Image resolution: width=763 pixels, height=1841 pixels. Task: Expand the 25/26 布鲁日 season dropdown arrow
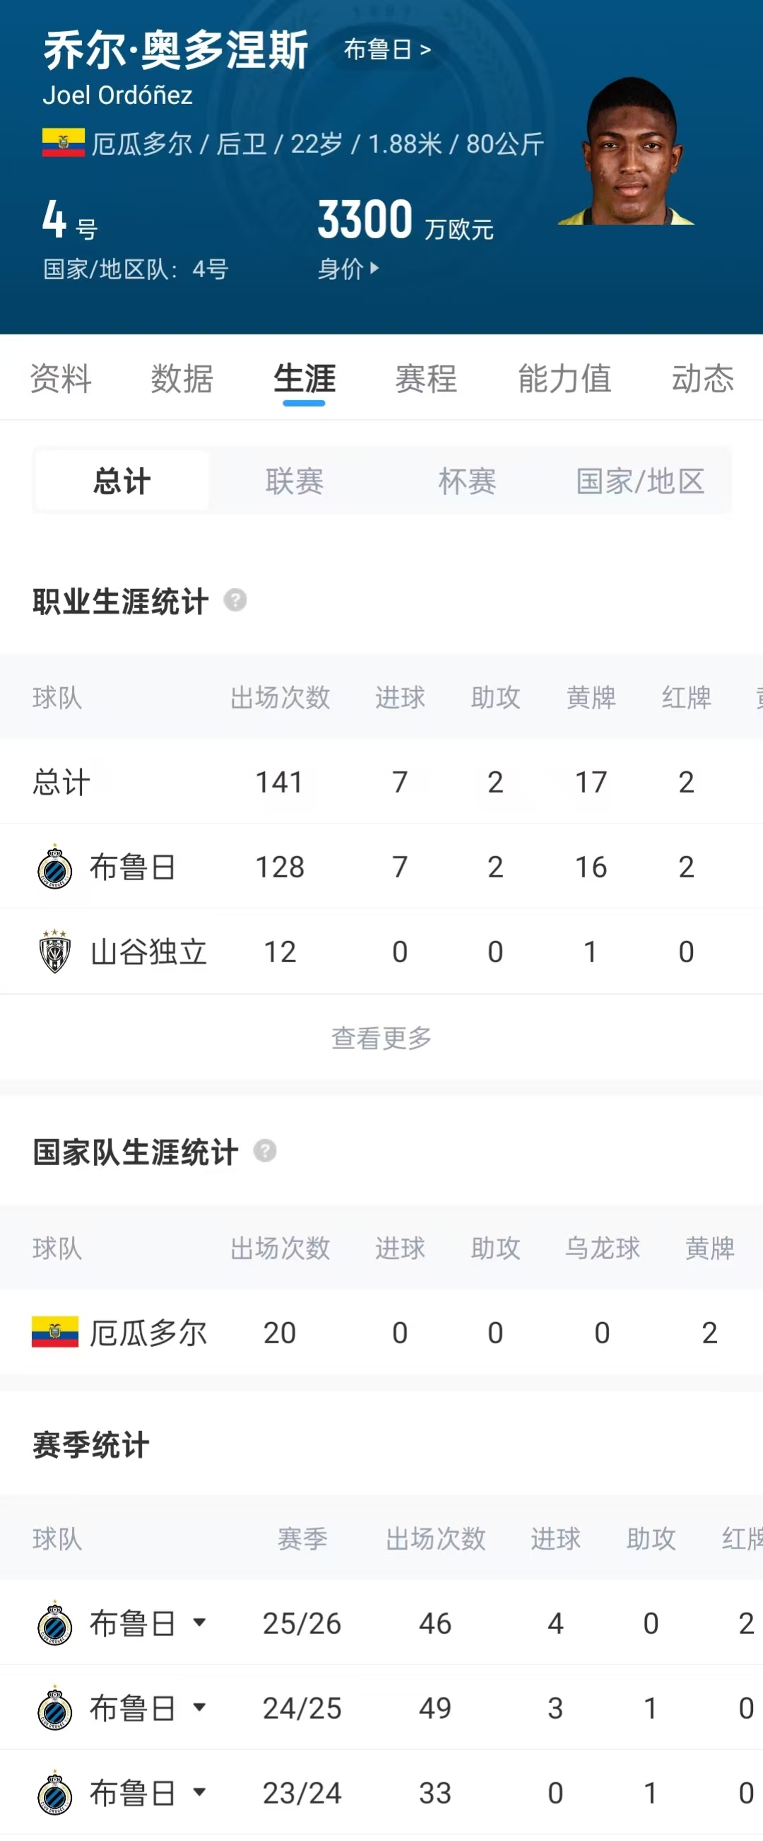pos(200,1623)
